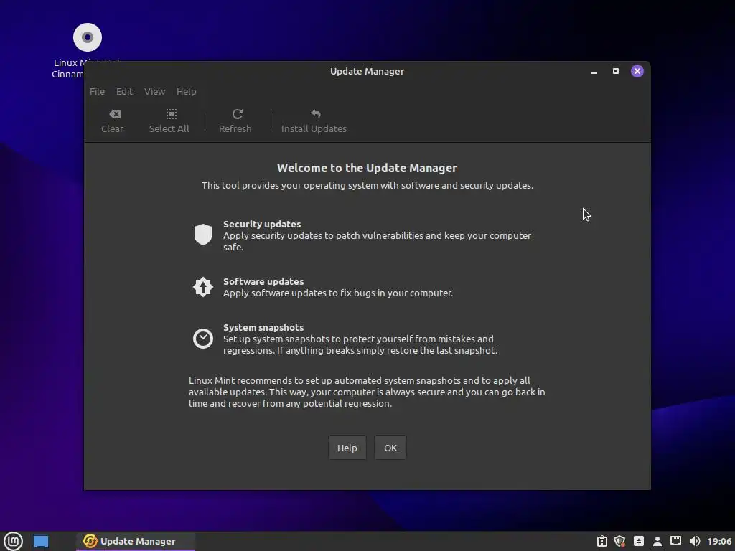The width and height of the screenshot is (735, 551).
Task: Click the removable drives tray icon
Action: 638,541
